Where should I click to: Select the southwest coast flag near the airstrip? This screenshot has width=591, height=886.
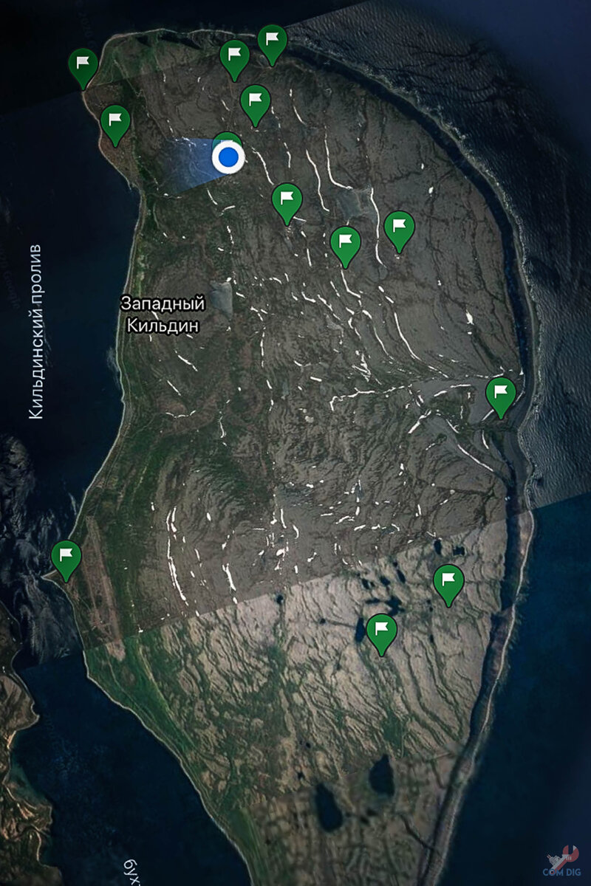pyautogui.click(x=66, y=560)
